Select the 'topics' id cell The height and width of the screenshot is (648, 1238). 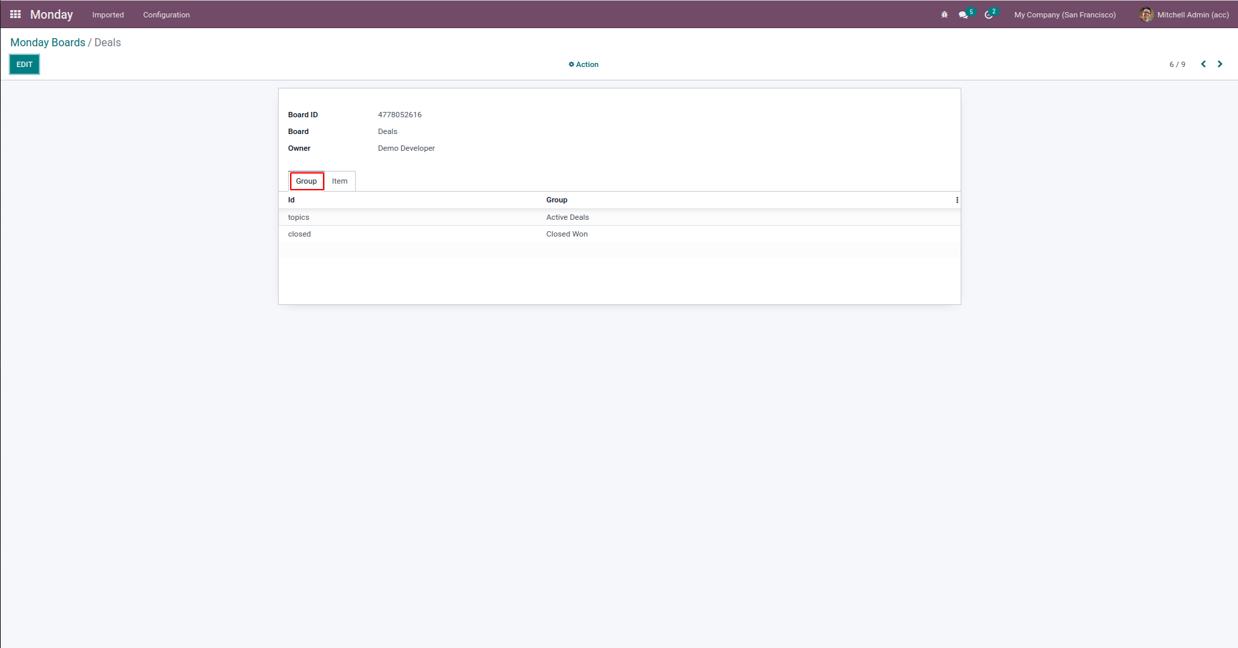coord(299,217)
